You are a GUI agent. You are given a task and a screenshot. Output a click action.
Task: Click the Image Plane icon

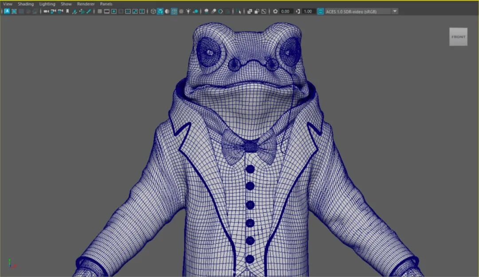click(x=74, y=11)
